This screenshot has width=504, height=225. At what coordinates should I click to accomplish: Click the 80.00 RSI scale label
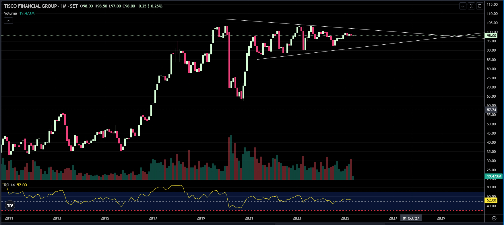(491, 187)
